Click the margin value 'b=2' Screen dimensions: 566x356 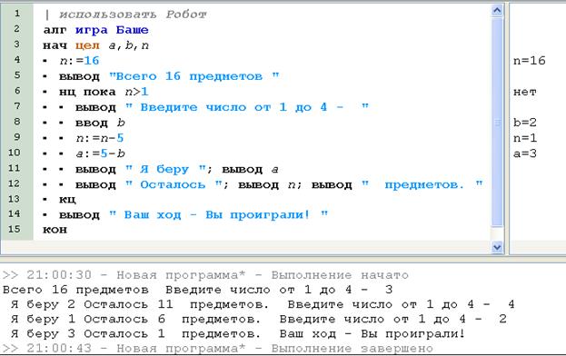click(525, 123)
